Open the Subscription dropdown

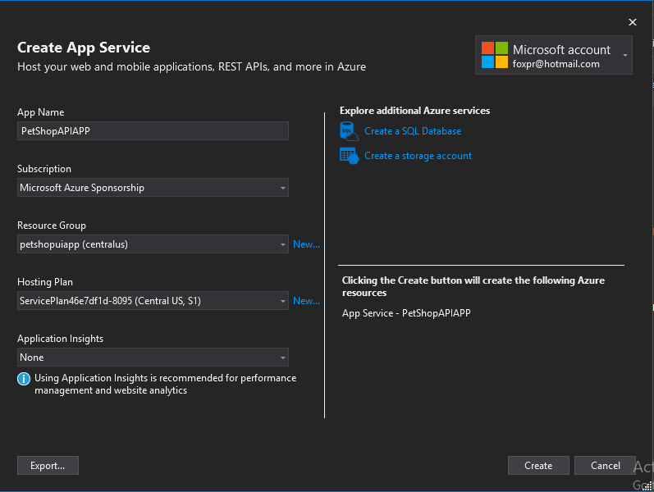[153, 188]
